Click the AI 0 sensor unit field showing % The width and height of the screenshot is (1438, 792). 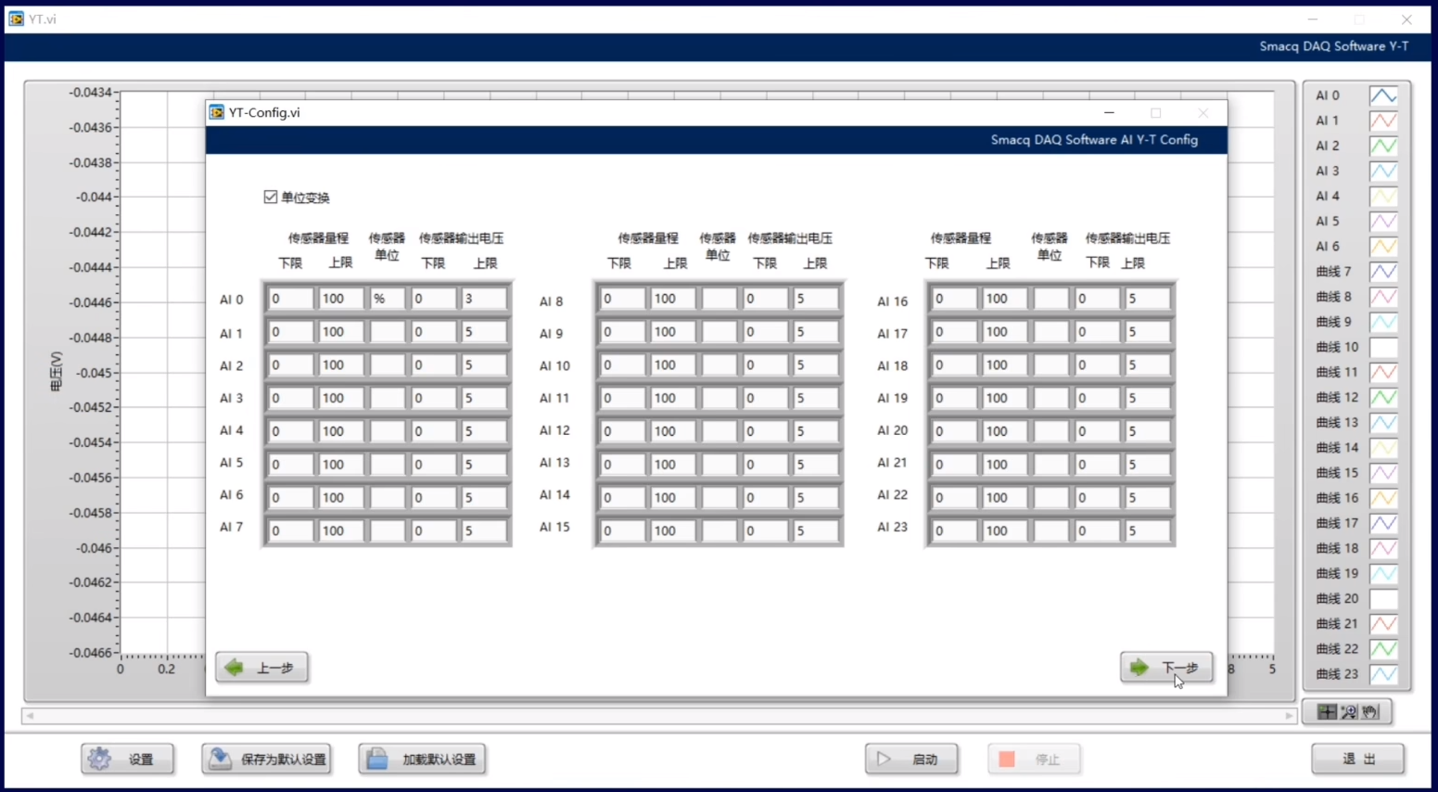388,299
